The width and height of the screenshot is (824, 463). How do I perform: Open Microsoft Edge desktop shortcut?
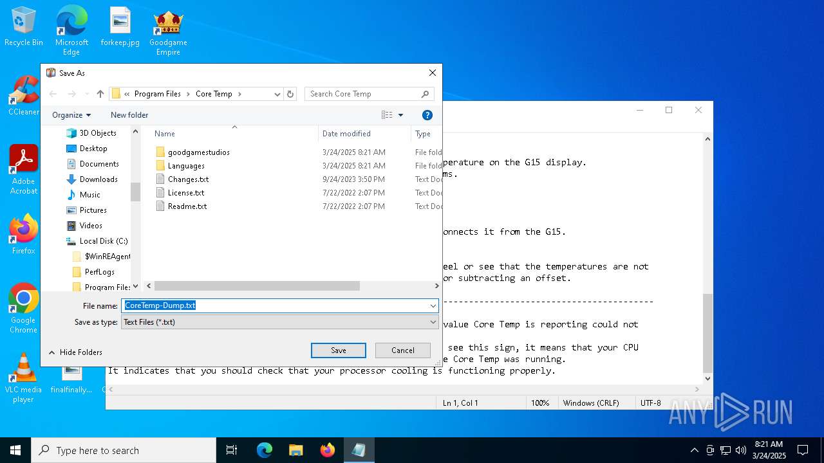(x=71, y=30)
